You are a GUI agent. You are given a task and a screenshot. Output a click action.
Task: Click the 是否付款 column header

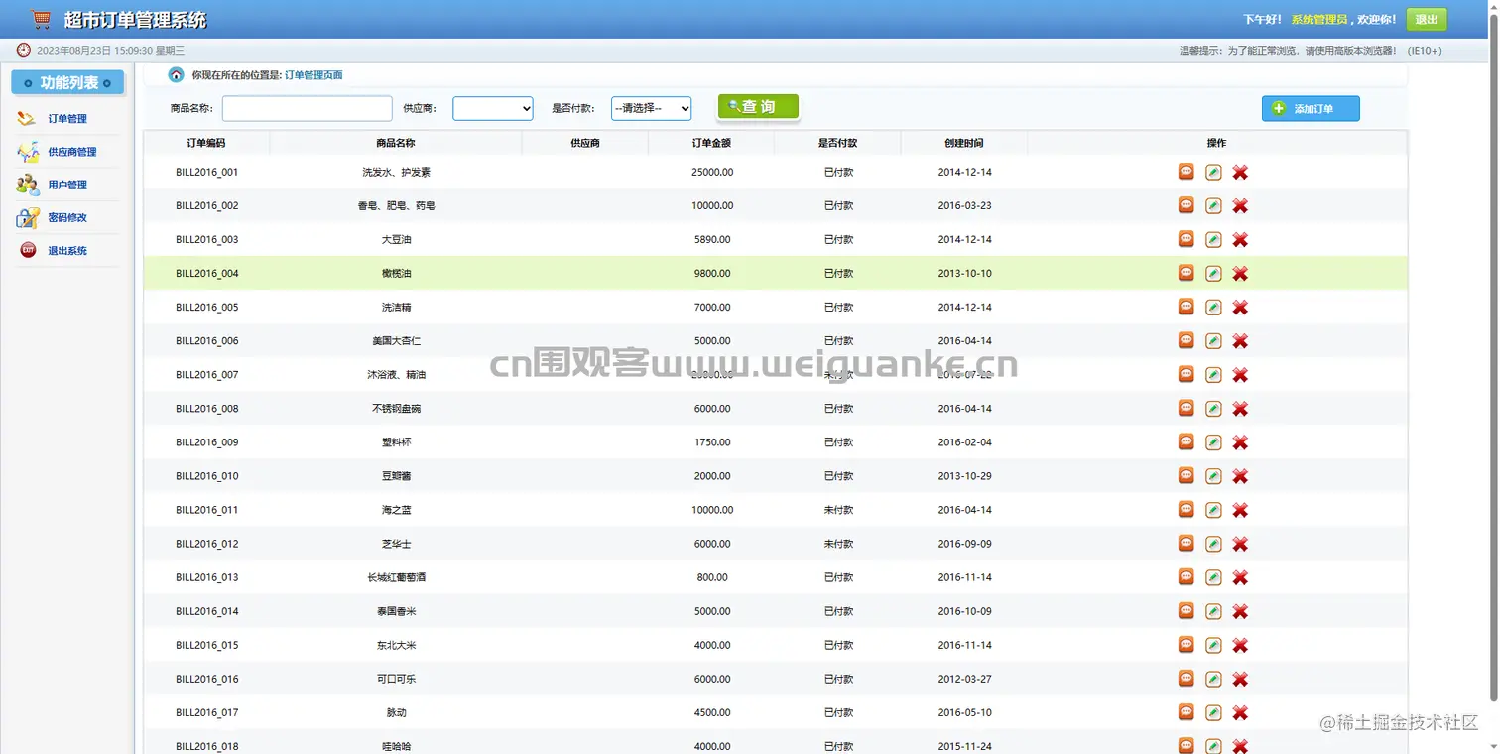(x=837, y=143)
